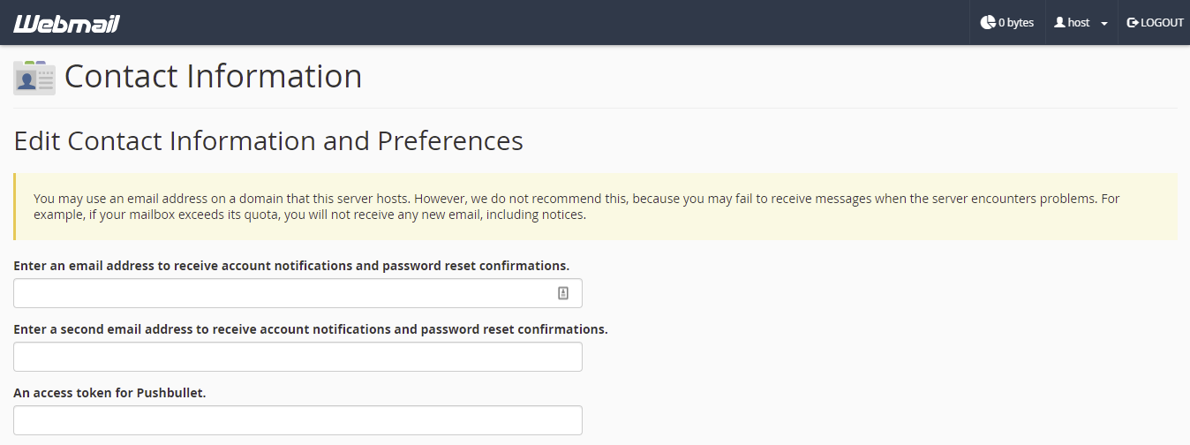Click the Contact Information card icon
The height and width of the screenshot is (445, 1190).
pos(34,78)
